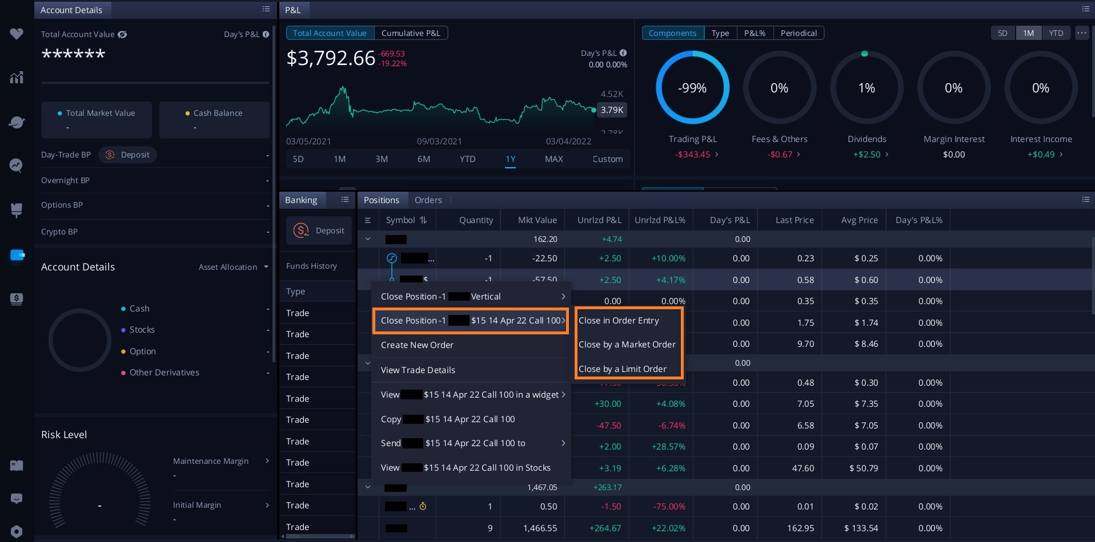Screen dimensions: 1095x542
Task: Open Asset Allocation dropdown
Action: pos(234,267)
